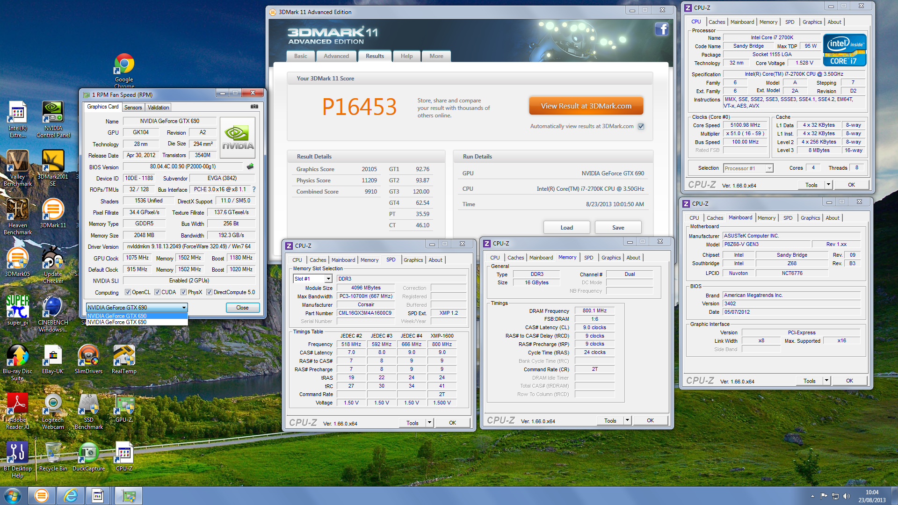Open Update Checker desktop icon
898x505 pixels.
[53, 266]
